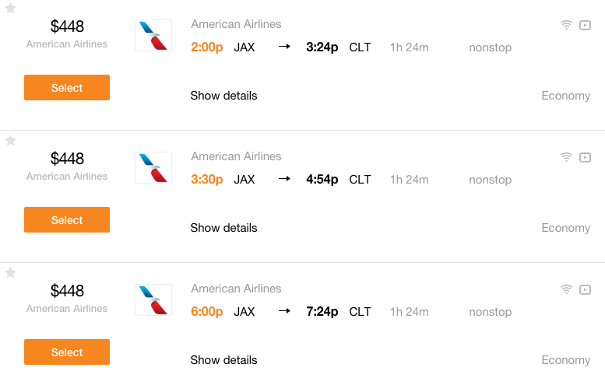Show details for the 2:00p flight
This screenshot has width=605, height=392.
pos(223,96)
